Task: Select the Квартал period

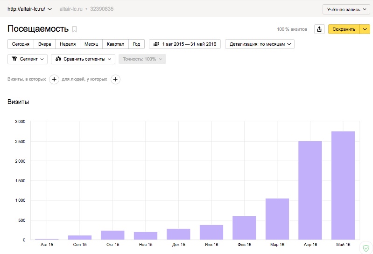Action: (115, 44)
